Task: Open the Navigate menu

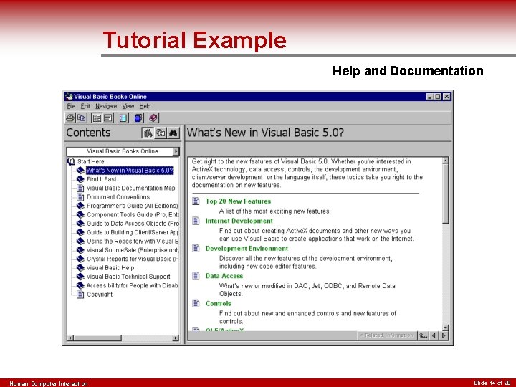Action: (x=106, y=106)
